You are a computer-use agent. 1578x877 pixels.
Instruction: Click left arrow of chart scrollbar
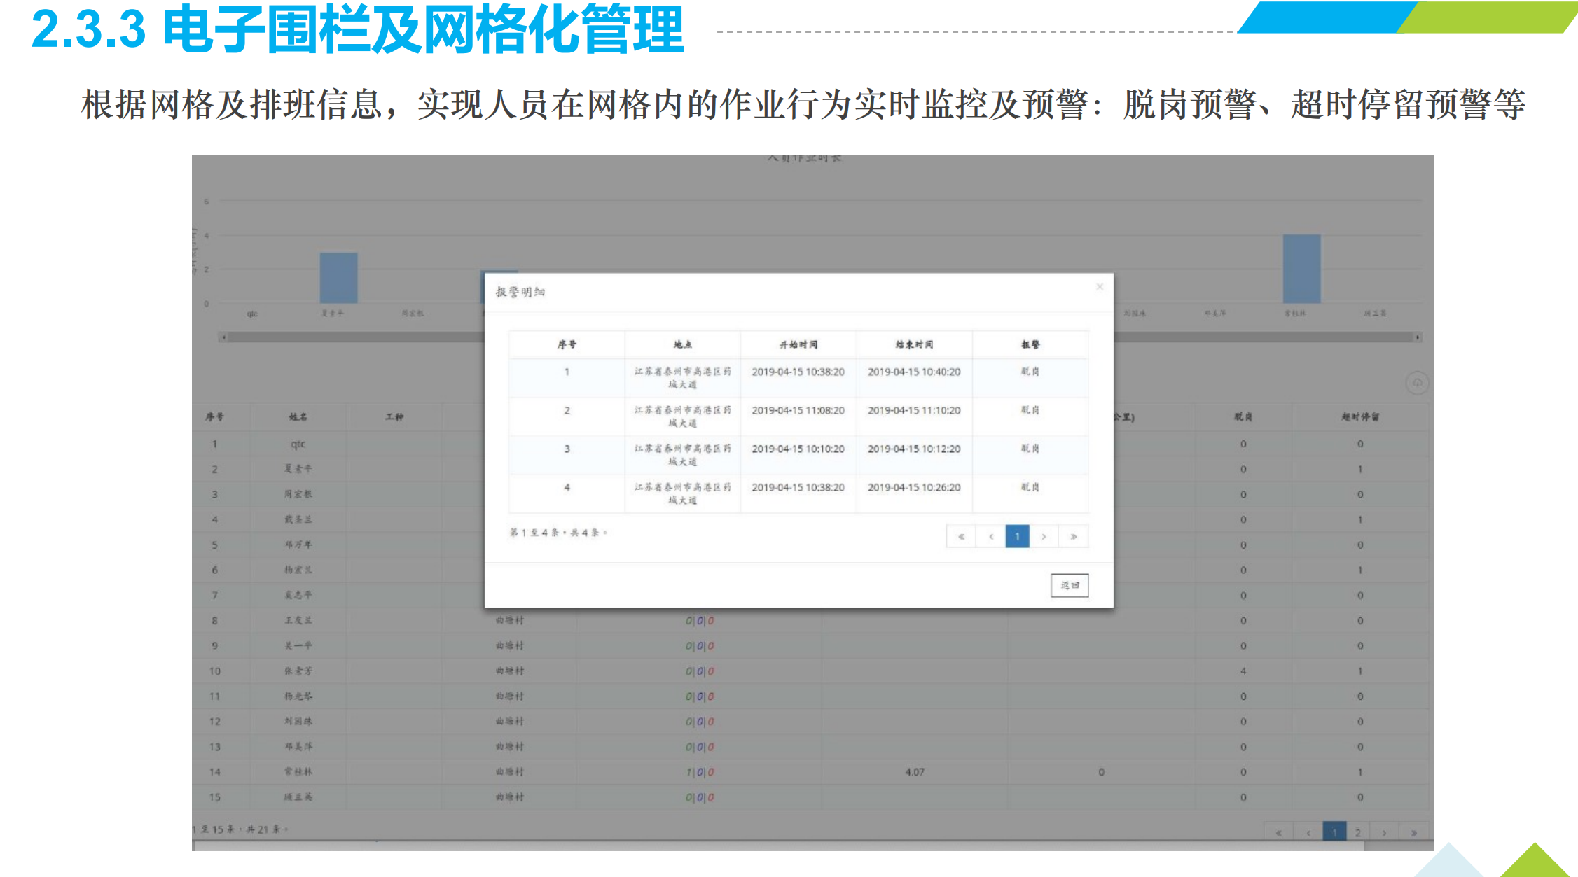coord(223,337)
